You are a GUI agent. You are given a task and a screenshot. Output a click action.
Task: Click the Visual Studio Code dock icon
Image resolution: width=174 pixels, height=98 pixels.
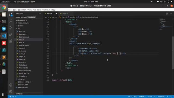(x=4, y=36)
